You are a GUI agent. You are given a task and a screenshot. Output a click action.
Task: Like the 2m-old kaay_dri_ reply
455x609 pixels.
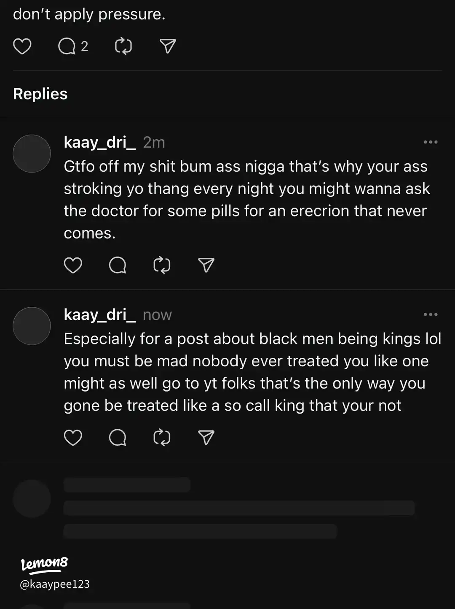coord(73,265)
